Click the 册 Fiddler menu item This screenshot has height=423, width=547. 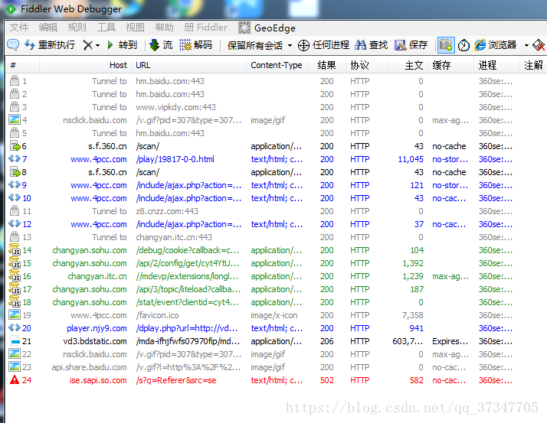(205, 28)
